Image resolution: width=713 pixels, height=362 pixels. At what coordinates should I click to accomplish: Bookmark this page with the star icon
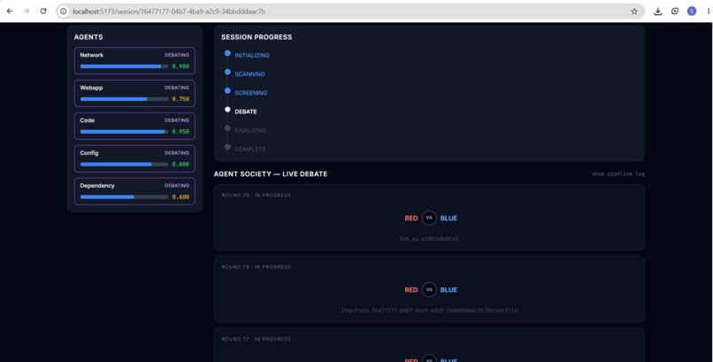click(x=634, y=12)
